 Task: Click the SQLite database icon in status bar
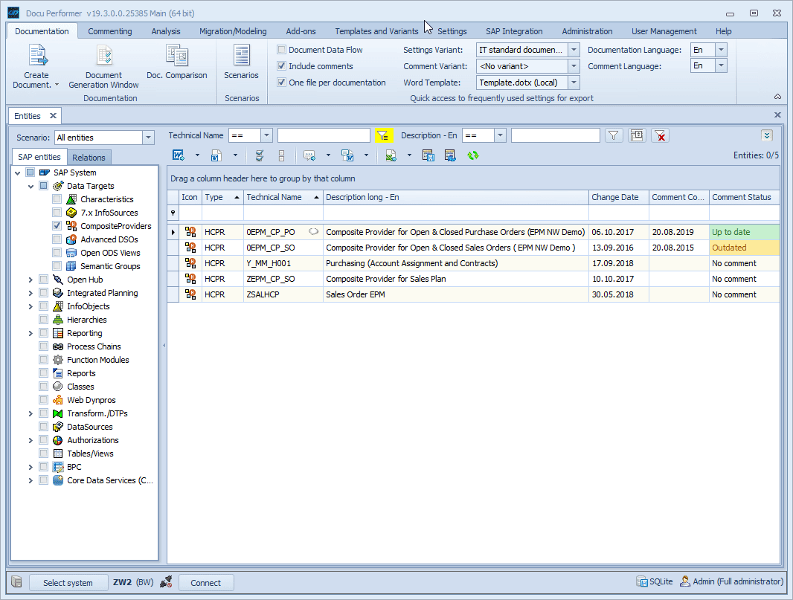point(641,581)
